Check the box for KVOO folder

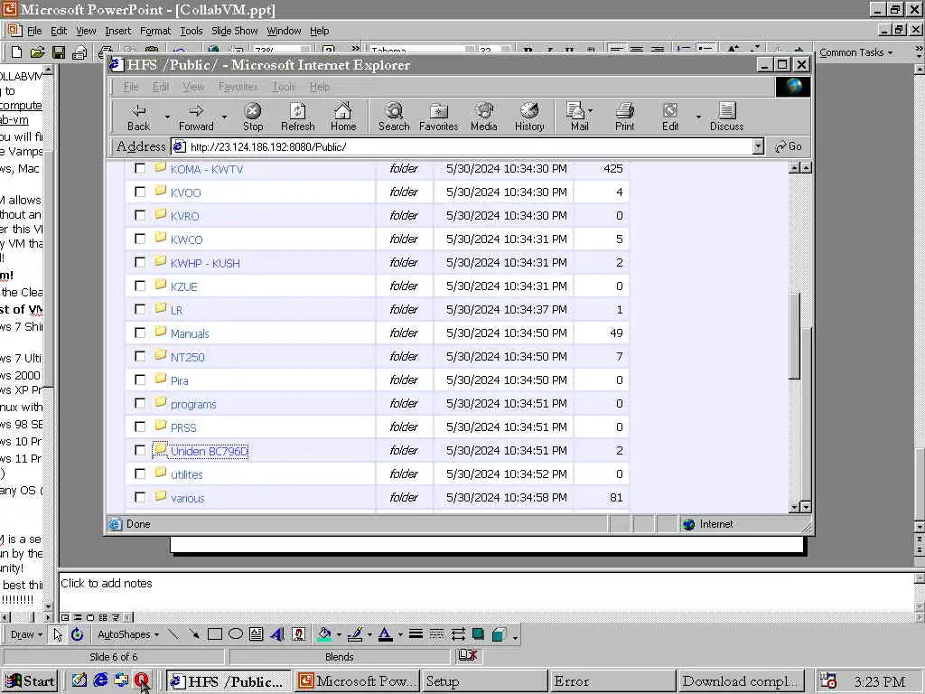click(x=140, y=192)
